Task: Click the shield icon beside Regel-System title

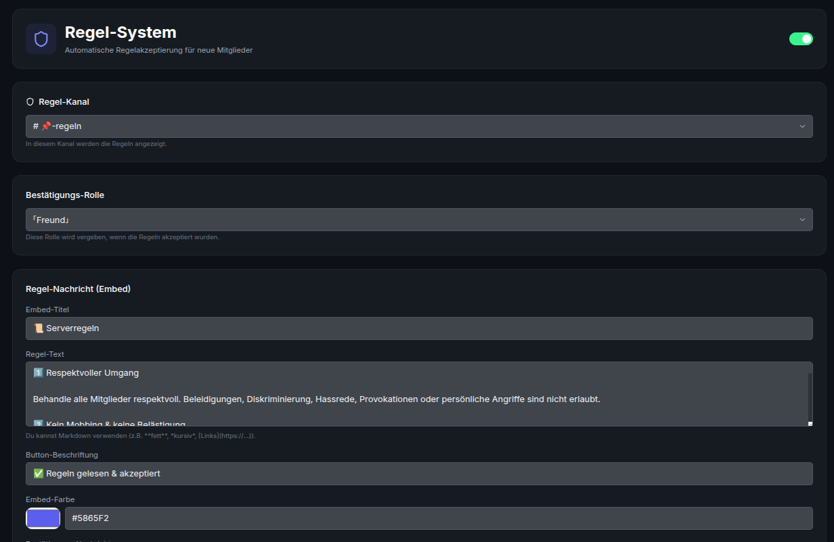Action: point(41,39)
